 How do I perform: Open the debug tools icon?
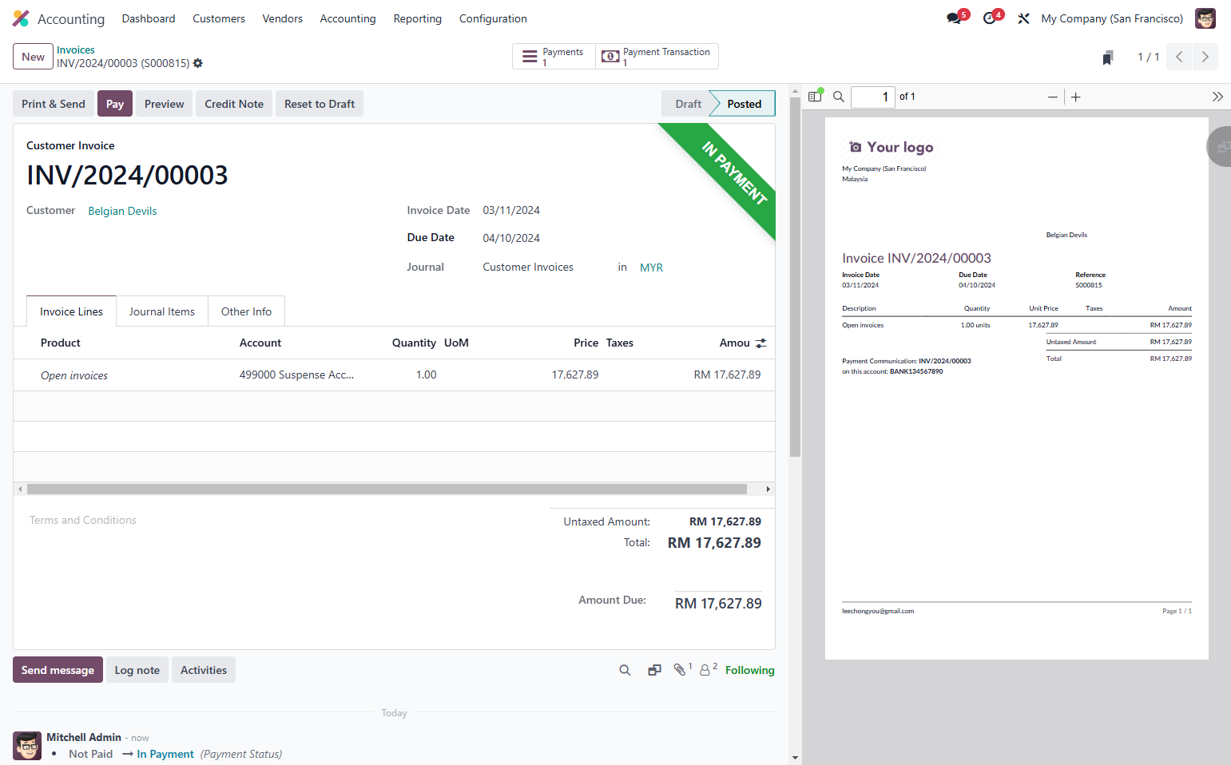1023,18
